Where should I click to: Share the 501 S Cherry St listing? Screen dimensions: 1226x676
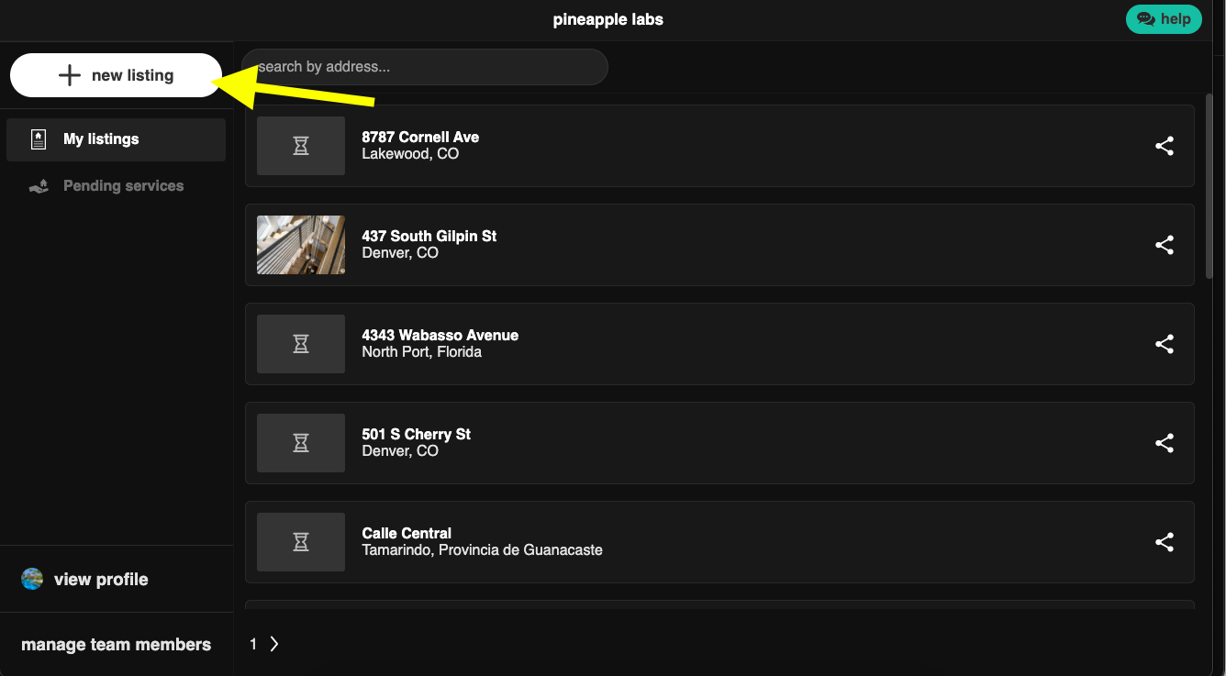1164,443
